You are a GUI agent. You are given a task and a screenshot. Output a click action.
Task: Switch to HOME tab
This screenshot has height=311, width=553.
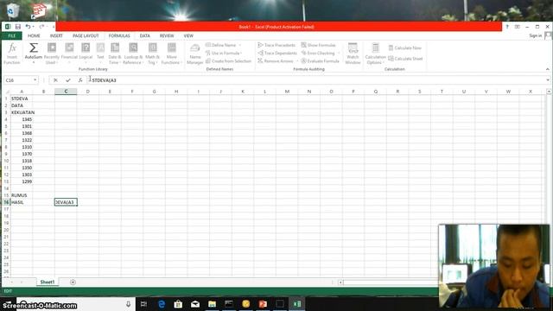pyautogui.click(x=34, y=36)
